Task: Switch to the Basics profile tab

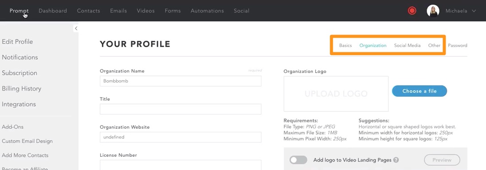Action: [345, 45]
